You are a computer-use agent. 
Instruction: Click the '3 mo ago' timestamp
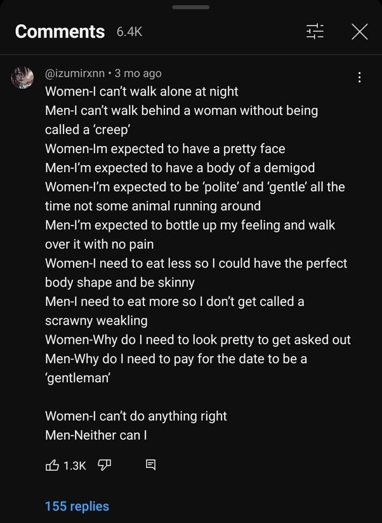[137, 73]
